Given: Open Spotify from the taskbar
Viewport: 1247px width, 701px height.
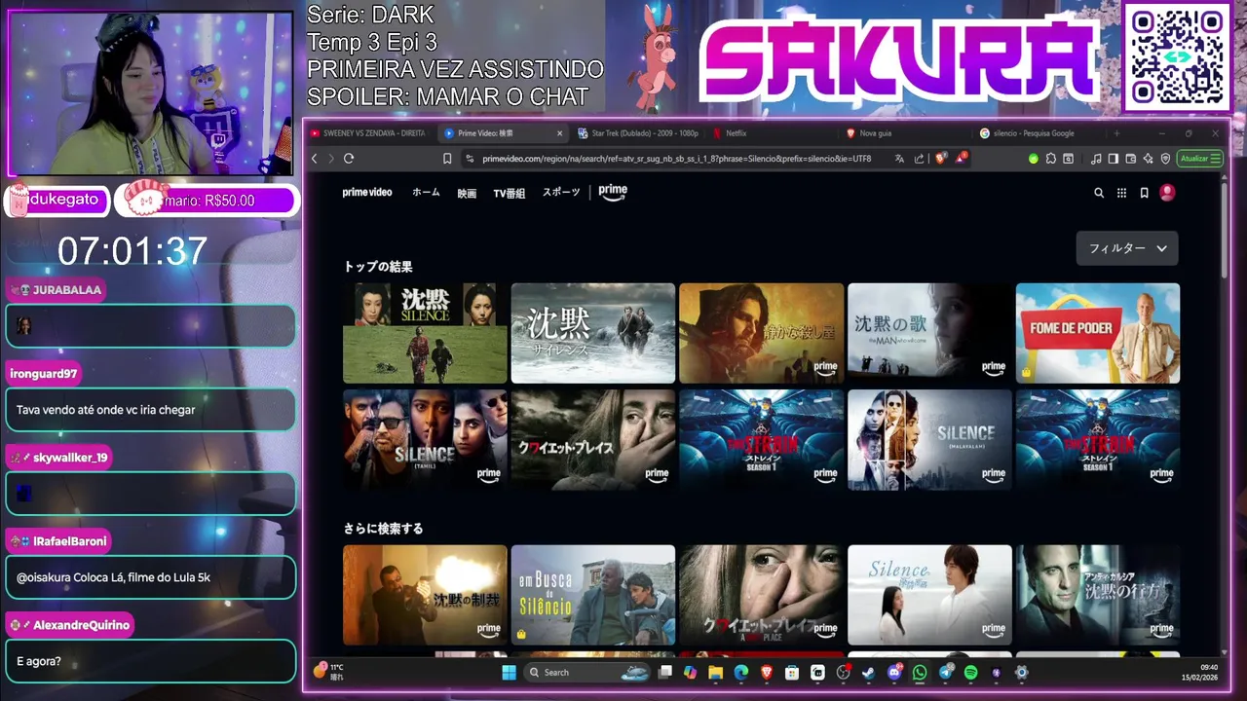Looking at the screenshot, I should click(x=970, y=673).
